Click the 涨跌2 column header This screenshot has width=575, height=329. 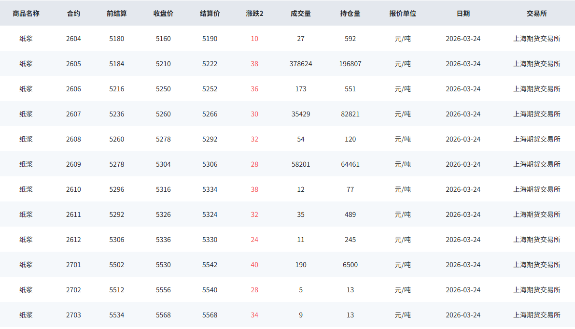(254, 14)
